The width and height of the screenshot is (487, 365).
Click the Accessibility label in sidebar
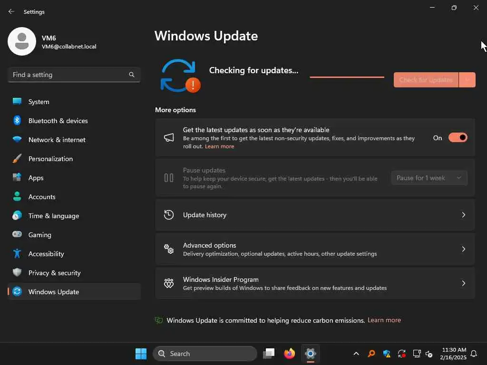click(46, 254)
